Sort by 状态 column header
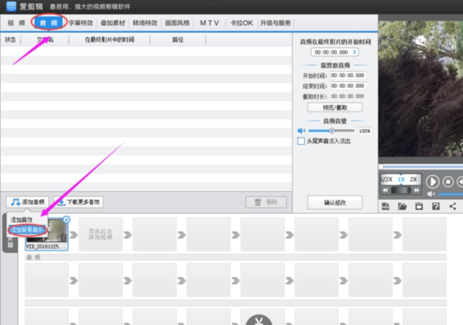 coord(10,40)
